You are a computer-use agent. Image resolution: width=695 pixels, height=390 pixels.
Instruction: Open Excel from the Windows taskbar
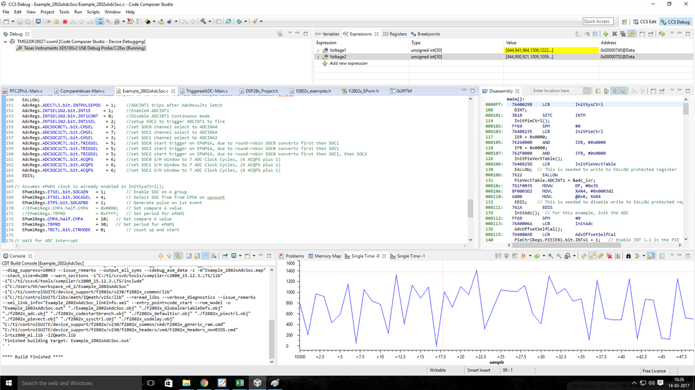240,383
